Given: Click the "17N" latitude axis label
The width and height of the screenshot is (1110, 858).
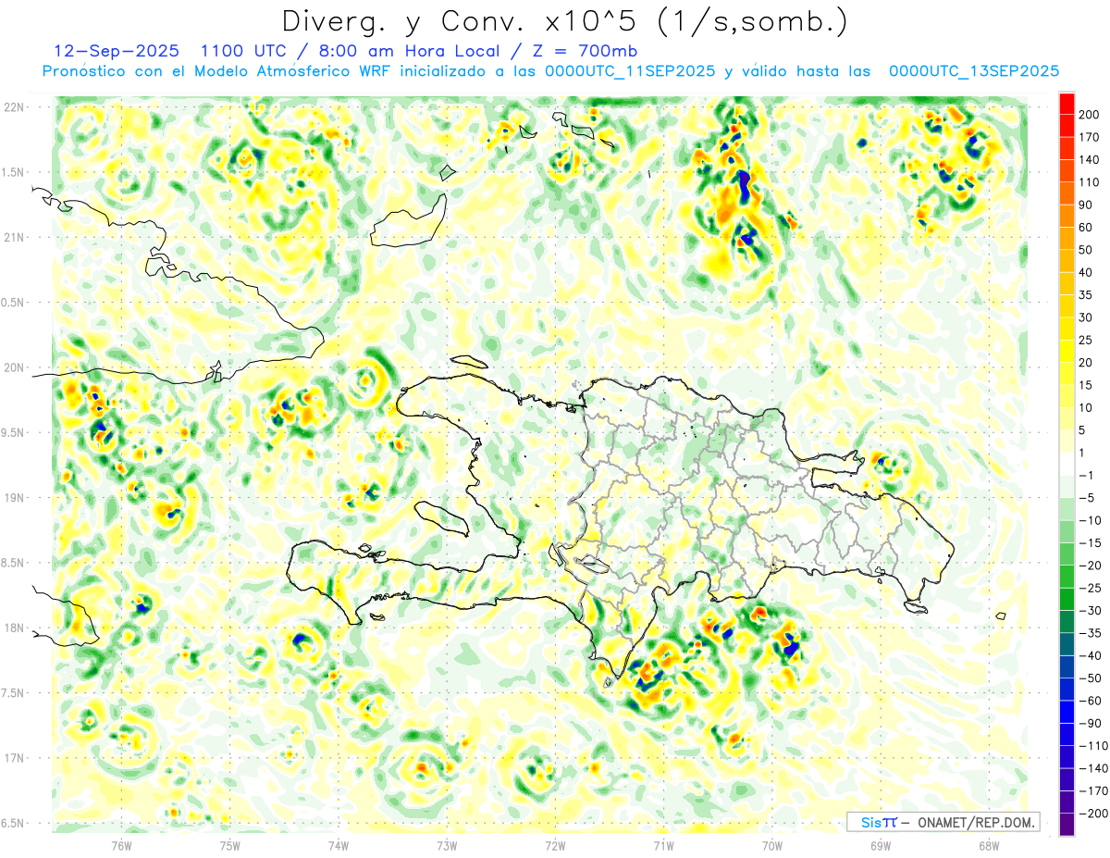Looking at the screenshot, I should click(14, 758).
